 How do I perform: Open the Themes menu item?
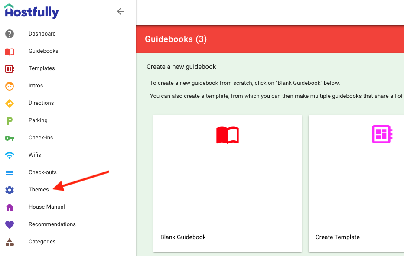[x=39, y=190]
